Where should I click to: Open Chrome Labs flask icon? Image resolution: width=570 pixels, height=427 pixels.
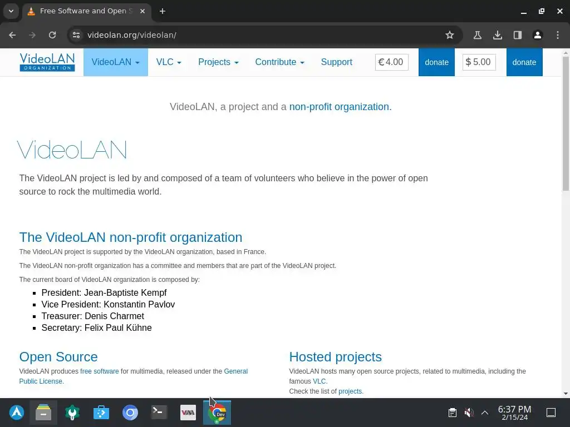[477, 35]
